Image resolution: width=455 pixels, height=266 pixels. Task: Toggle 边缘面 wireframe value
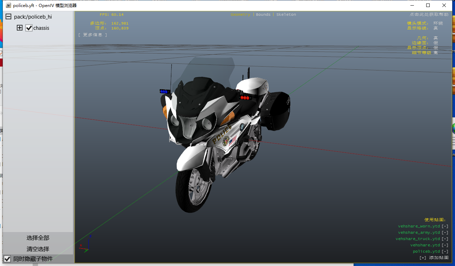pyautogui.click(x=435, y=43)
